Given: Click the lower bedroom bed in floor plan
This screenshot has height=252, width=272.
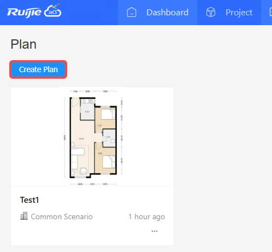Looking at the screenshot, I should tap(109, 162).
